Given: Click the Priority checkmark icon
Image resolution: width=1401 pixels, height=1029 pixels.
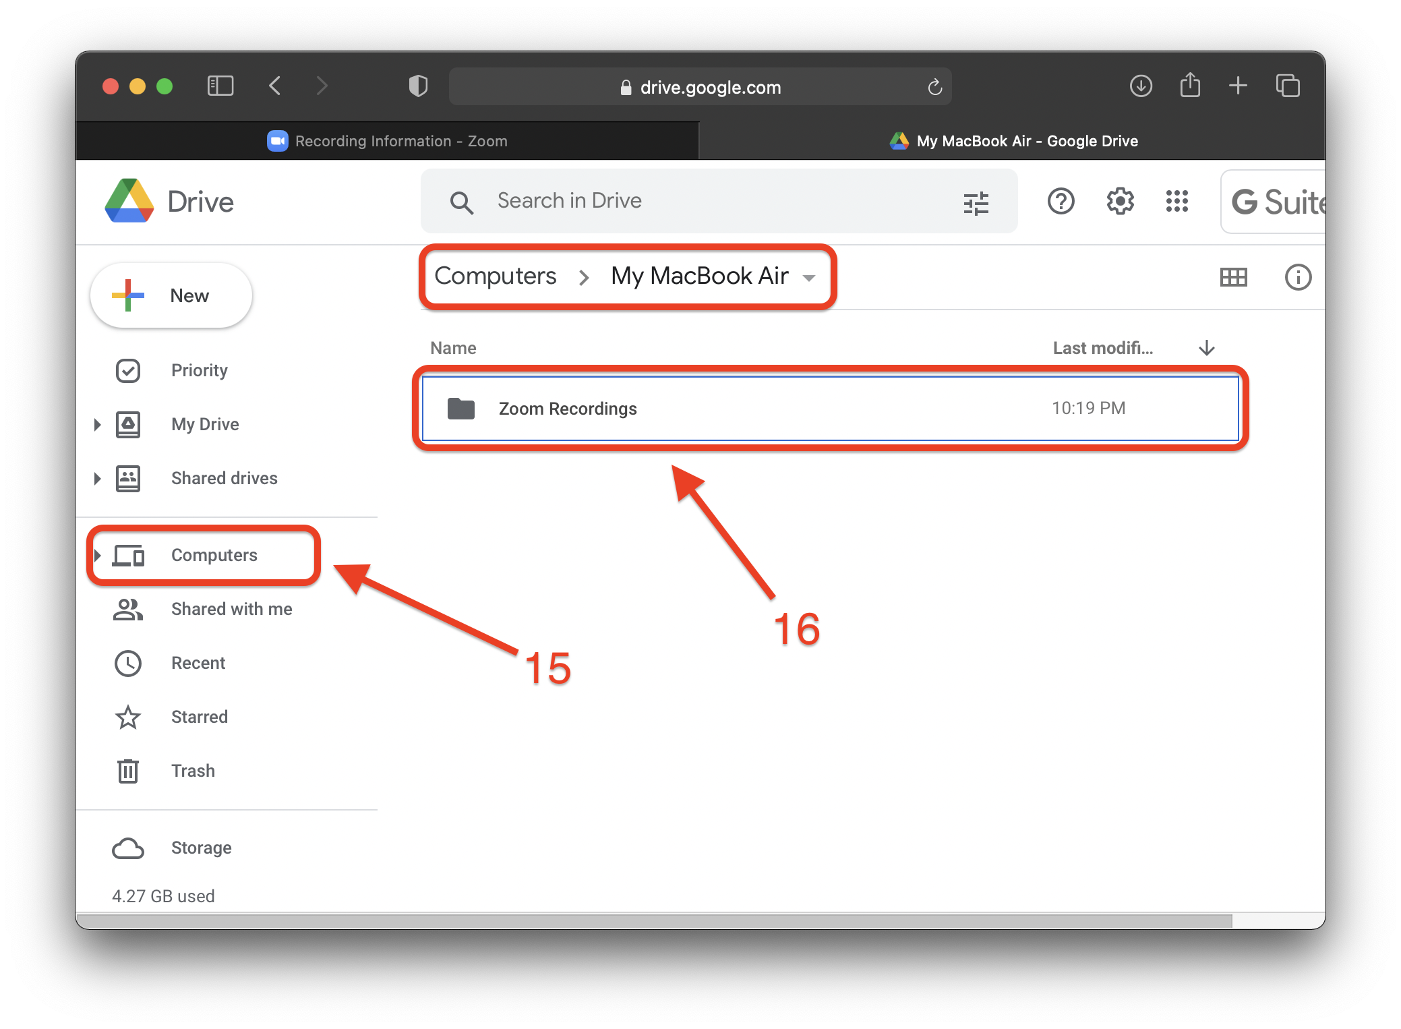Looking at the screenshot, I should [x=128, y=370].
